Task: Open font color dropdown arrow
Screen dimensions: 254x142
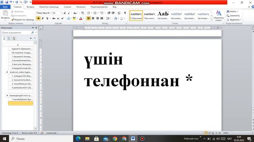Action: click(x=84, y=19)
